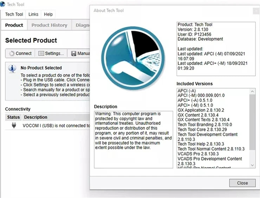Click the 'Connectivity' section heading
The width and height of the screenshot is (260, 198).
click(x=18, y=109)
